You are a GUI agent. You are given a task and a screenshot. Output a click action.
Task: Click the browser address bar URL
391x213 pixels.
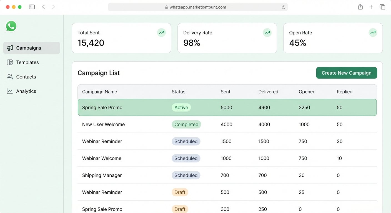point(198,7)
